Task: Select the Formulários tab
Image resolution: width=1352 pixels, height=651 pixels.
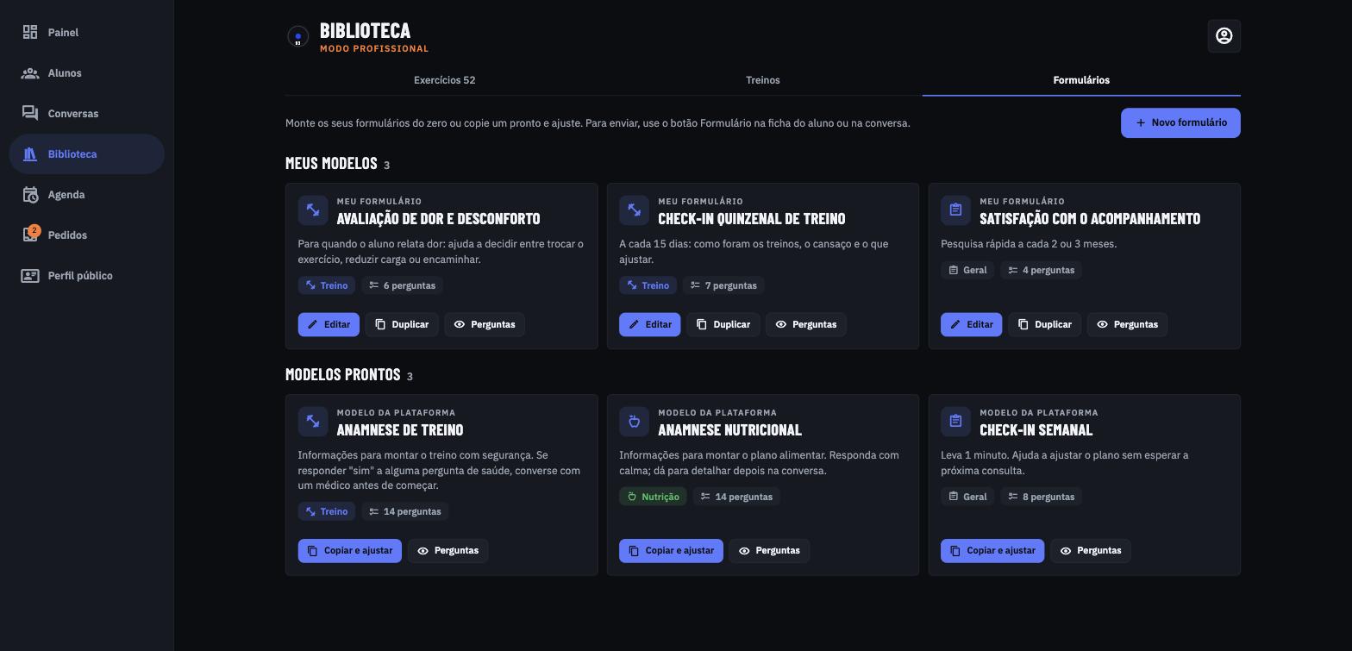Action: click(x=1081, y=80)
